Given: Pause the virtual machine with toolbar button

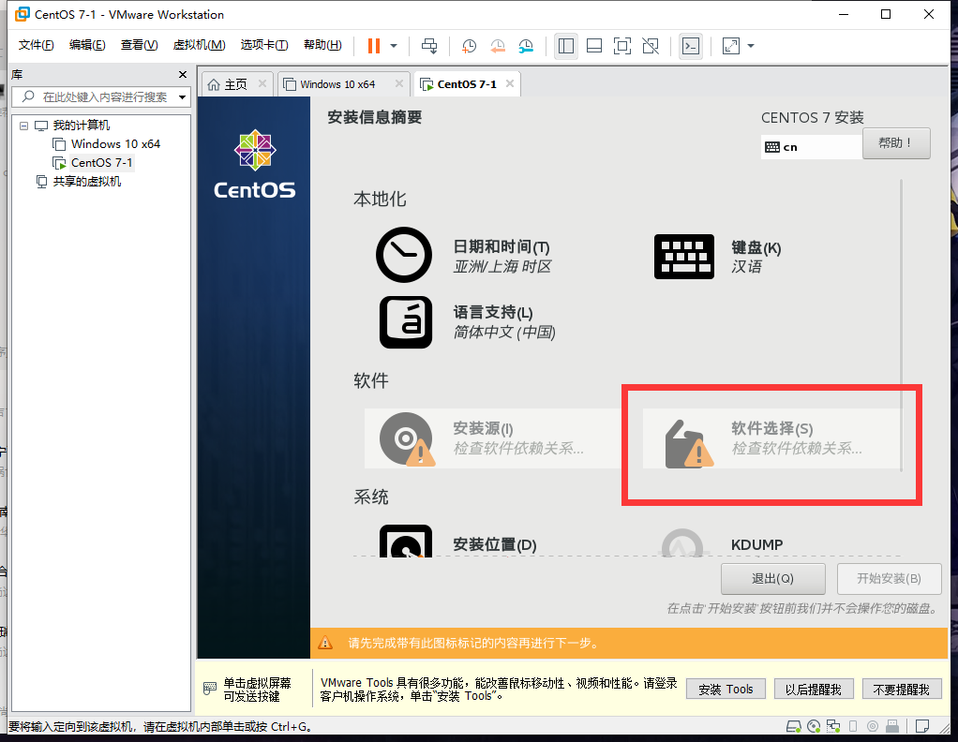Looking at the screenshot, I should 373,46.
